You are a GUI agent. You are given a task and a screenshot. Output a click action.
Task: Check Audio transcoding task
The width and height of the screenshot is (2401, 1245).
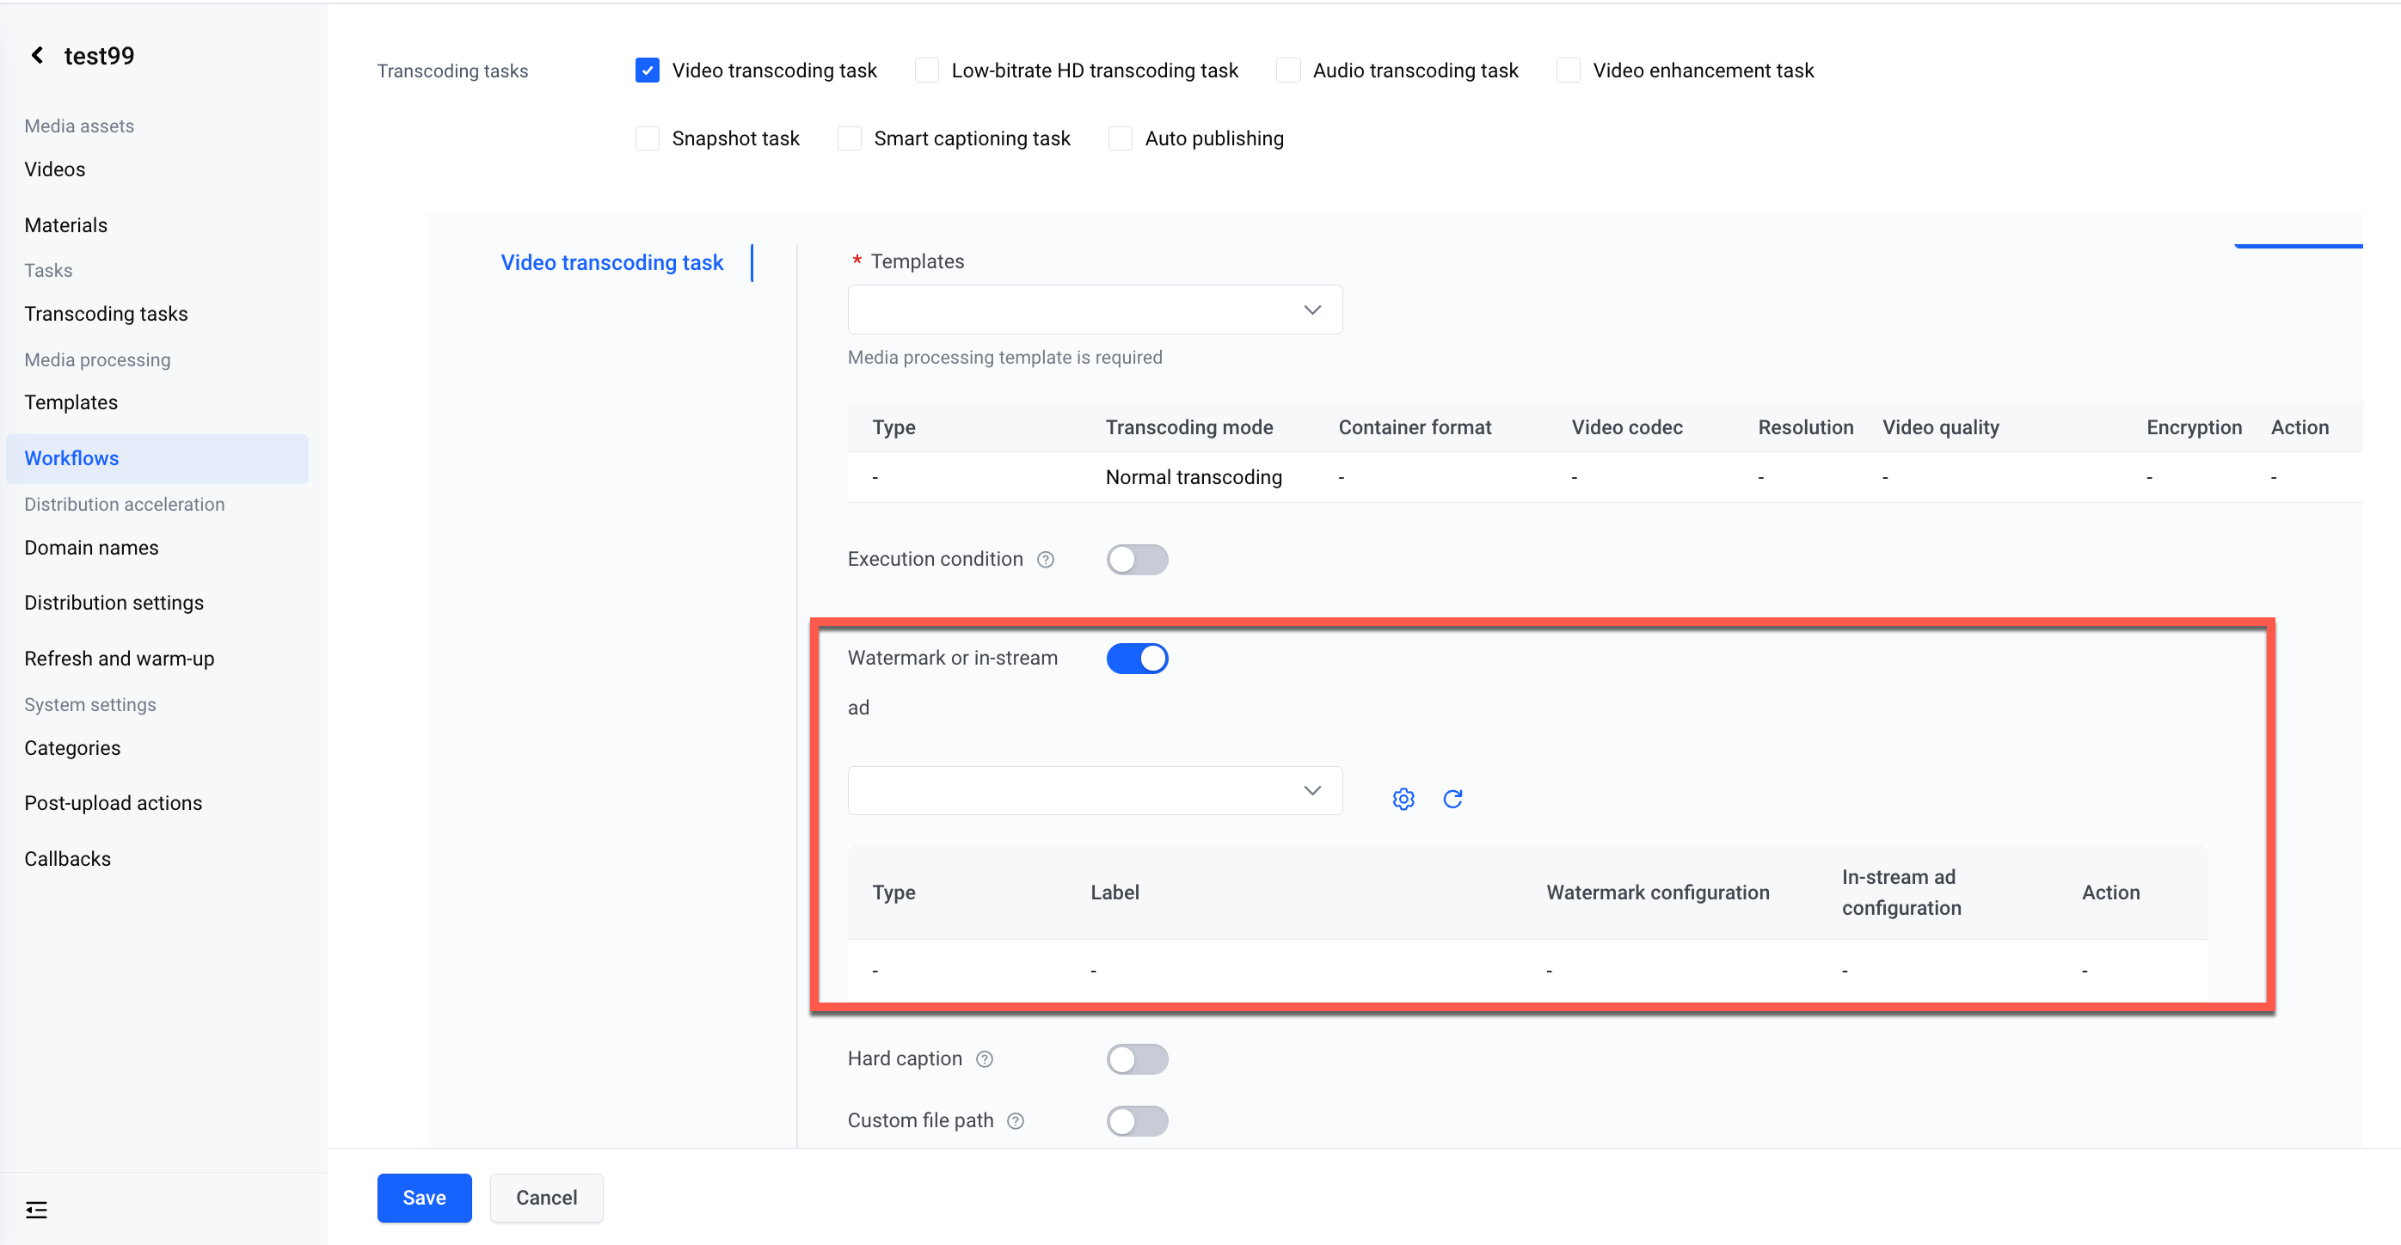[x=1288, y=71]
